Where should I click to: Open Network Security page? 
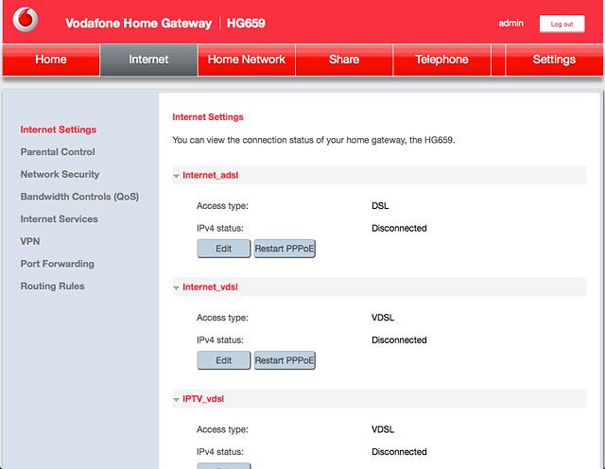(x=60, y=175)
